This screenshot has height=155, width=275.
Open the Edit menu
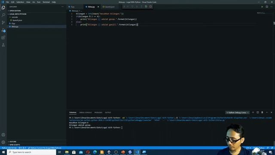pos(12,2)
